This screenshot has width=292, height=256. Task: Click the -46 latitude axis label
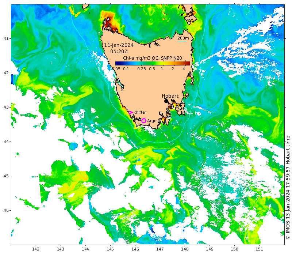pos(5,211)
